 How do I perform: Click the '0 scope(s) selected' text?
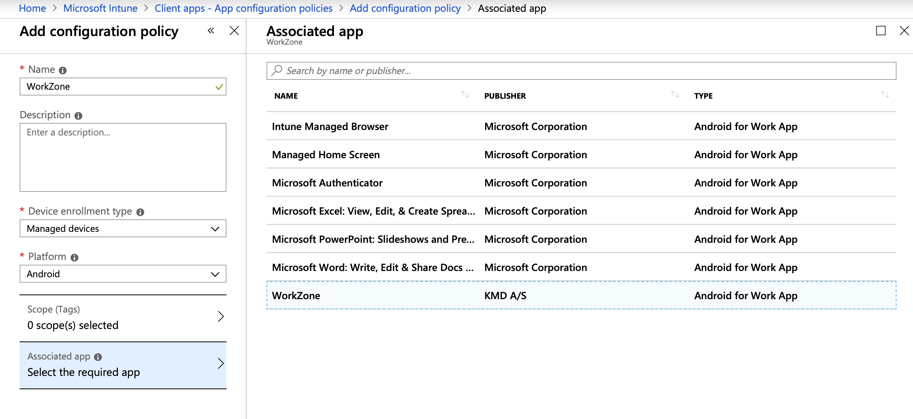tap(73, 325)
